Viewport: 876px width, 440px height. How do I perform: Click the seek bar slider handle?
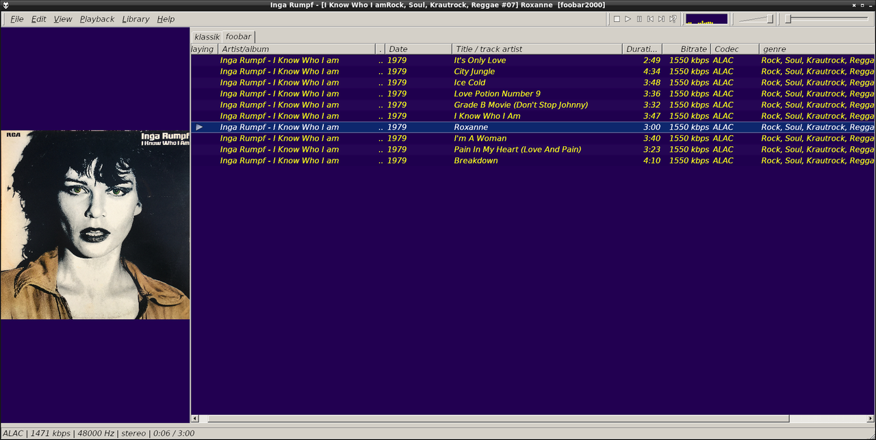(788, 19)
